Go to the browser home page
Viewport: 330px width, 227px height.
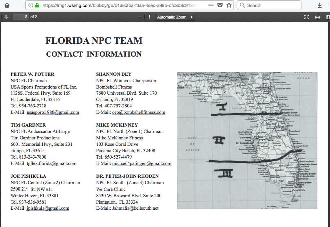tap(7, 5)
